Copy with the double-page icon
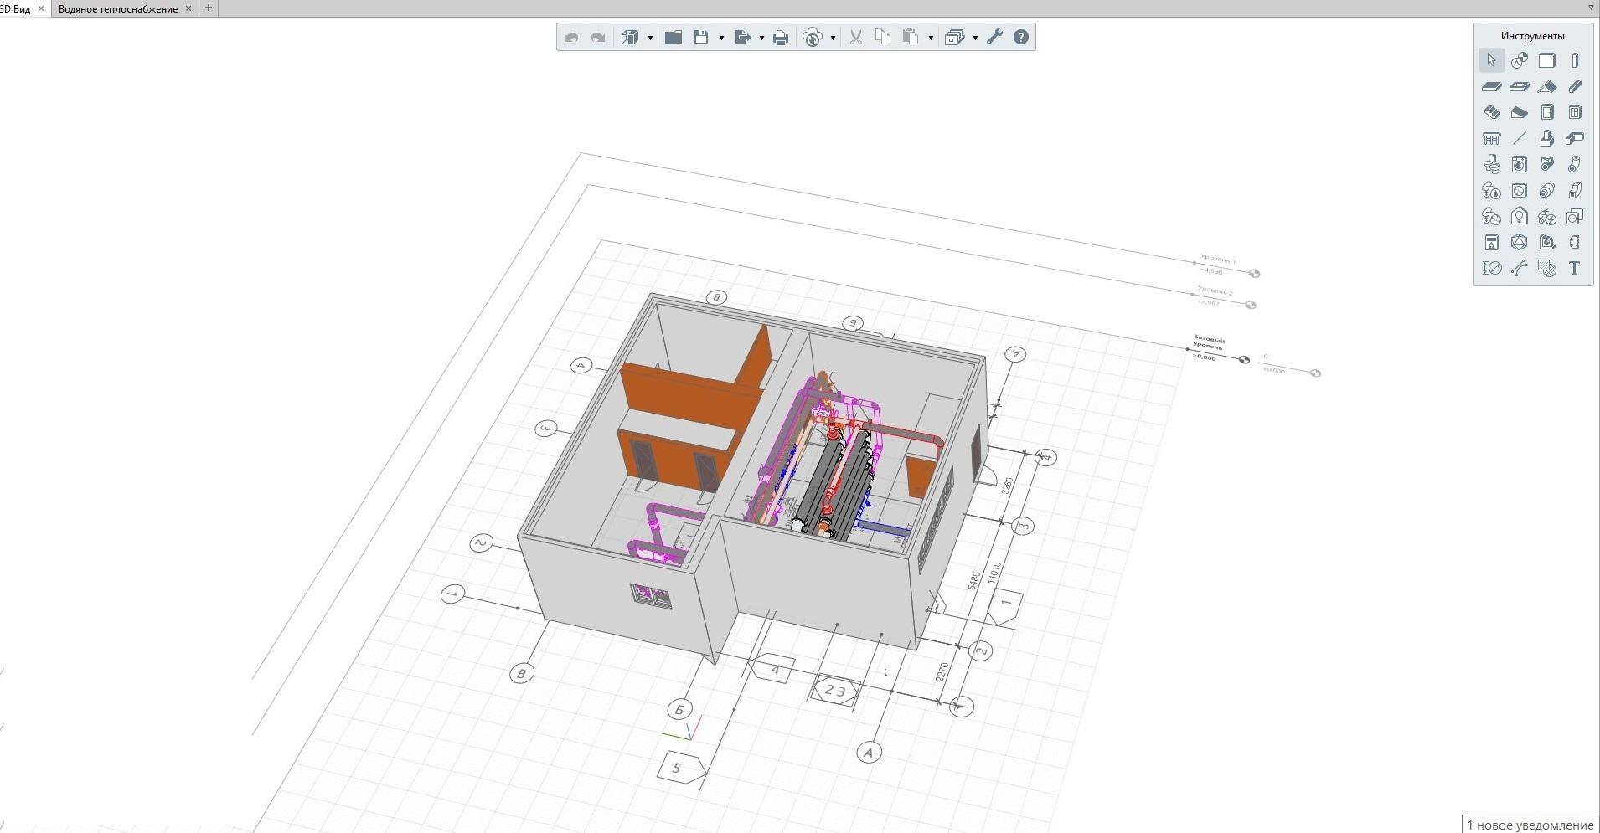Image resolution: width=1600 pixels, height=833 pixels. click(x=882, y=37)
